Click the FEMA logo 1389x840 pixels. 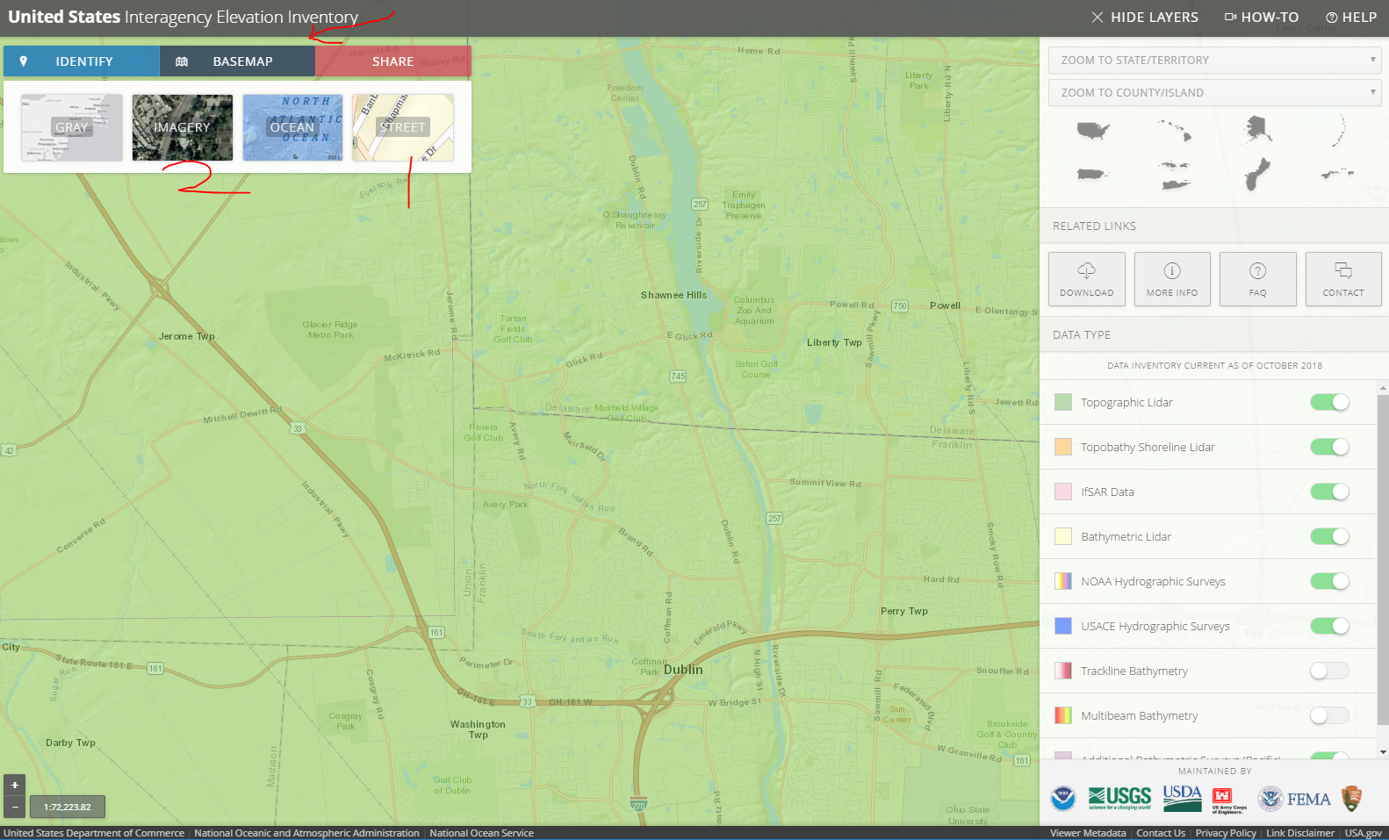[1294, 799]
